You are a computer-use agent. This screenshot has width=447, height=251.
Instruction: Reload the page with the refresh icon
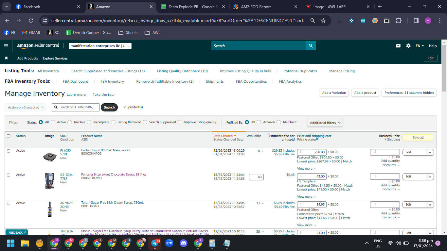coord(31,21)
